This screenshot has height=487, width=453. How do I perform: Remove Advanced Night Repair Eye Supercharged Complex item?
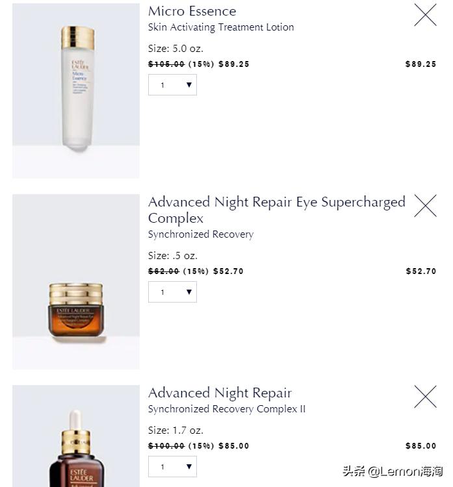tap(425, 206)
